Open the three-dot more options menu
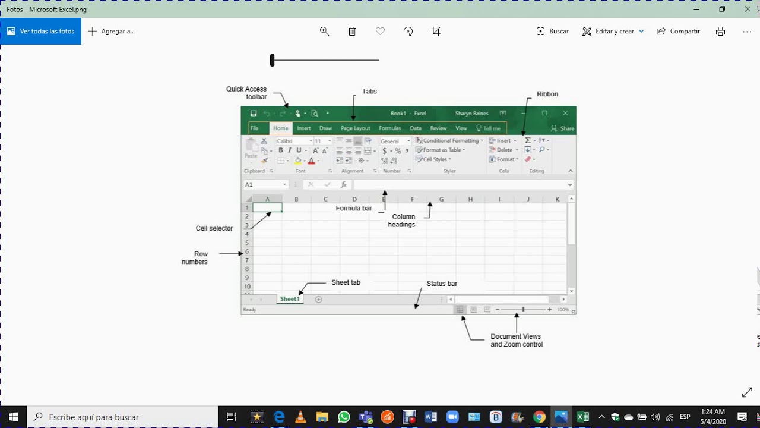The width and height of the screenshot is (760, 428). (747, 32)
